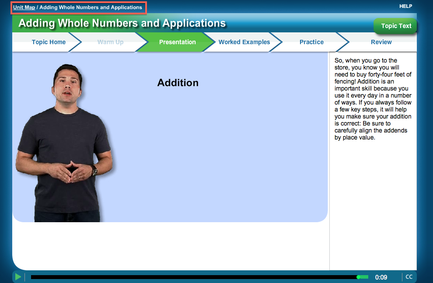Viewport: 433px width, 283px height.
Task: Click the video progress bar to seek
Action: point(197,276)
